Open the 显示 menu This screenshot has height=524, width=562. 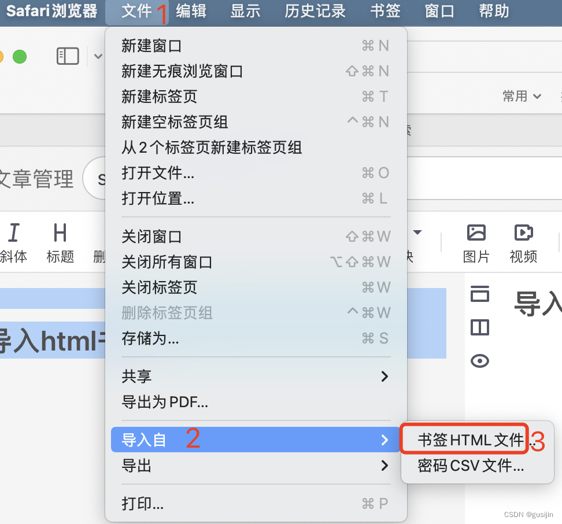[x=245, y=11]
